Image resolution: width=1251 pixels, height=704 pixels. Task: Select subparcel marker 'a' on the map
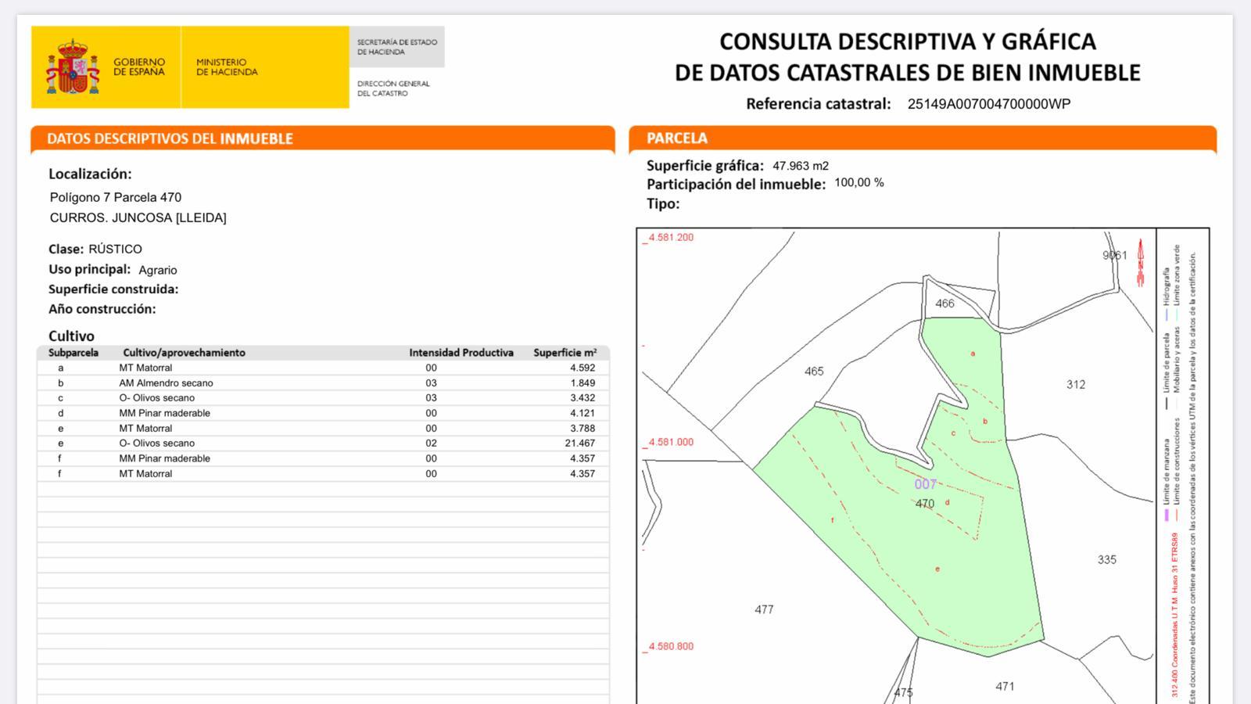pos(973,354)
